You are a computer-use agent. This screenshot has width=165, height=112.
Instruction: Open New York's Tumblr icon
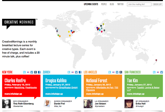[x=36, y=72]
